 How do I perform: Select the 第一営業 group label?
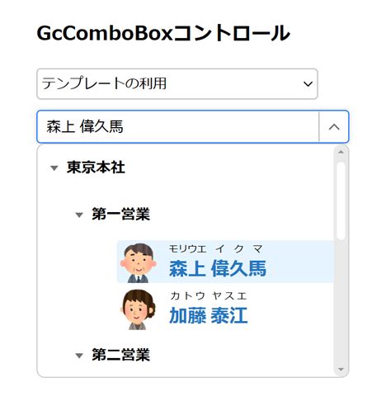(x=121, y=214)
